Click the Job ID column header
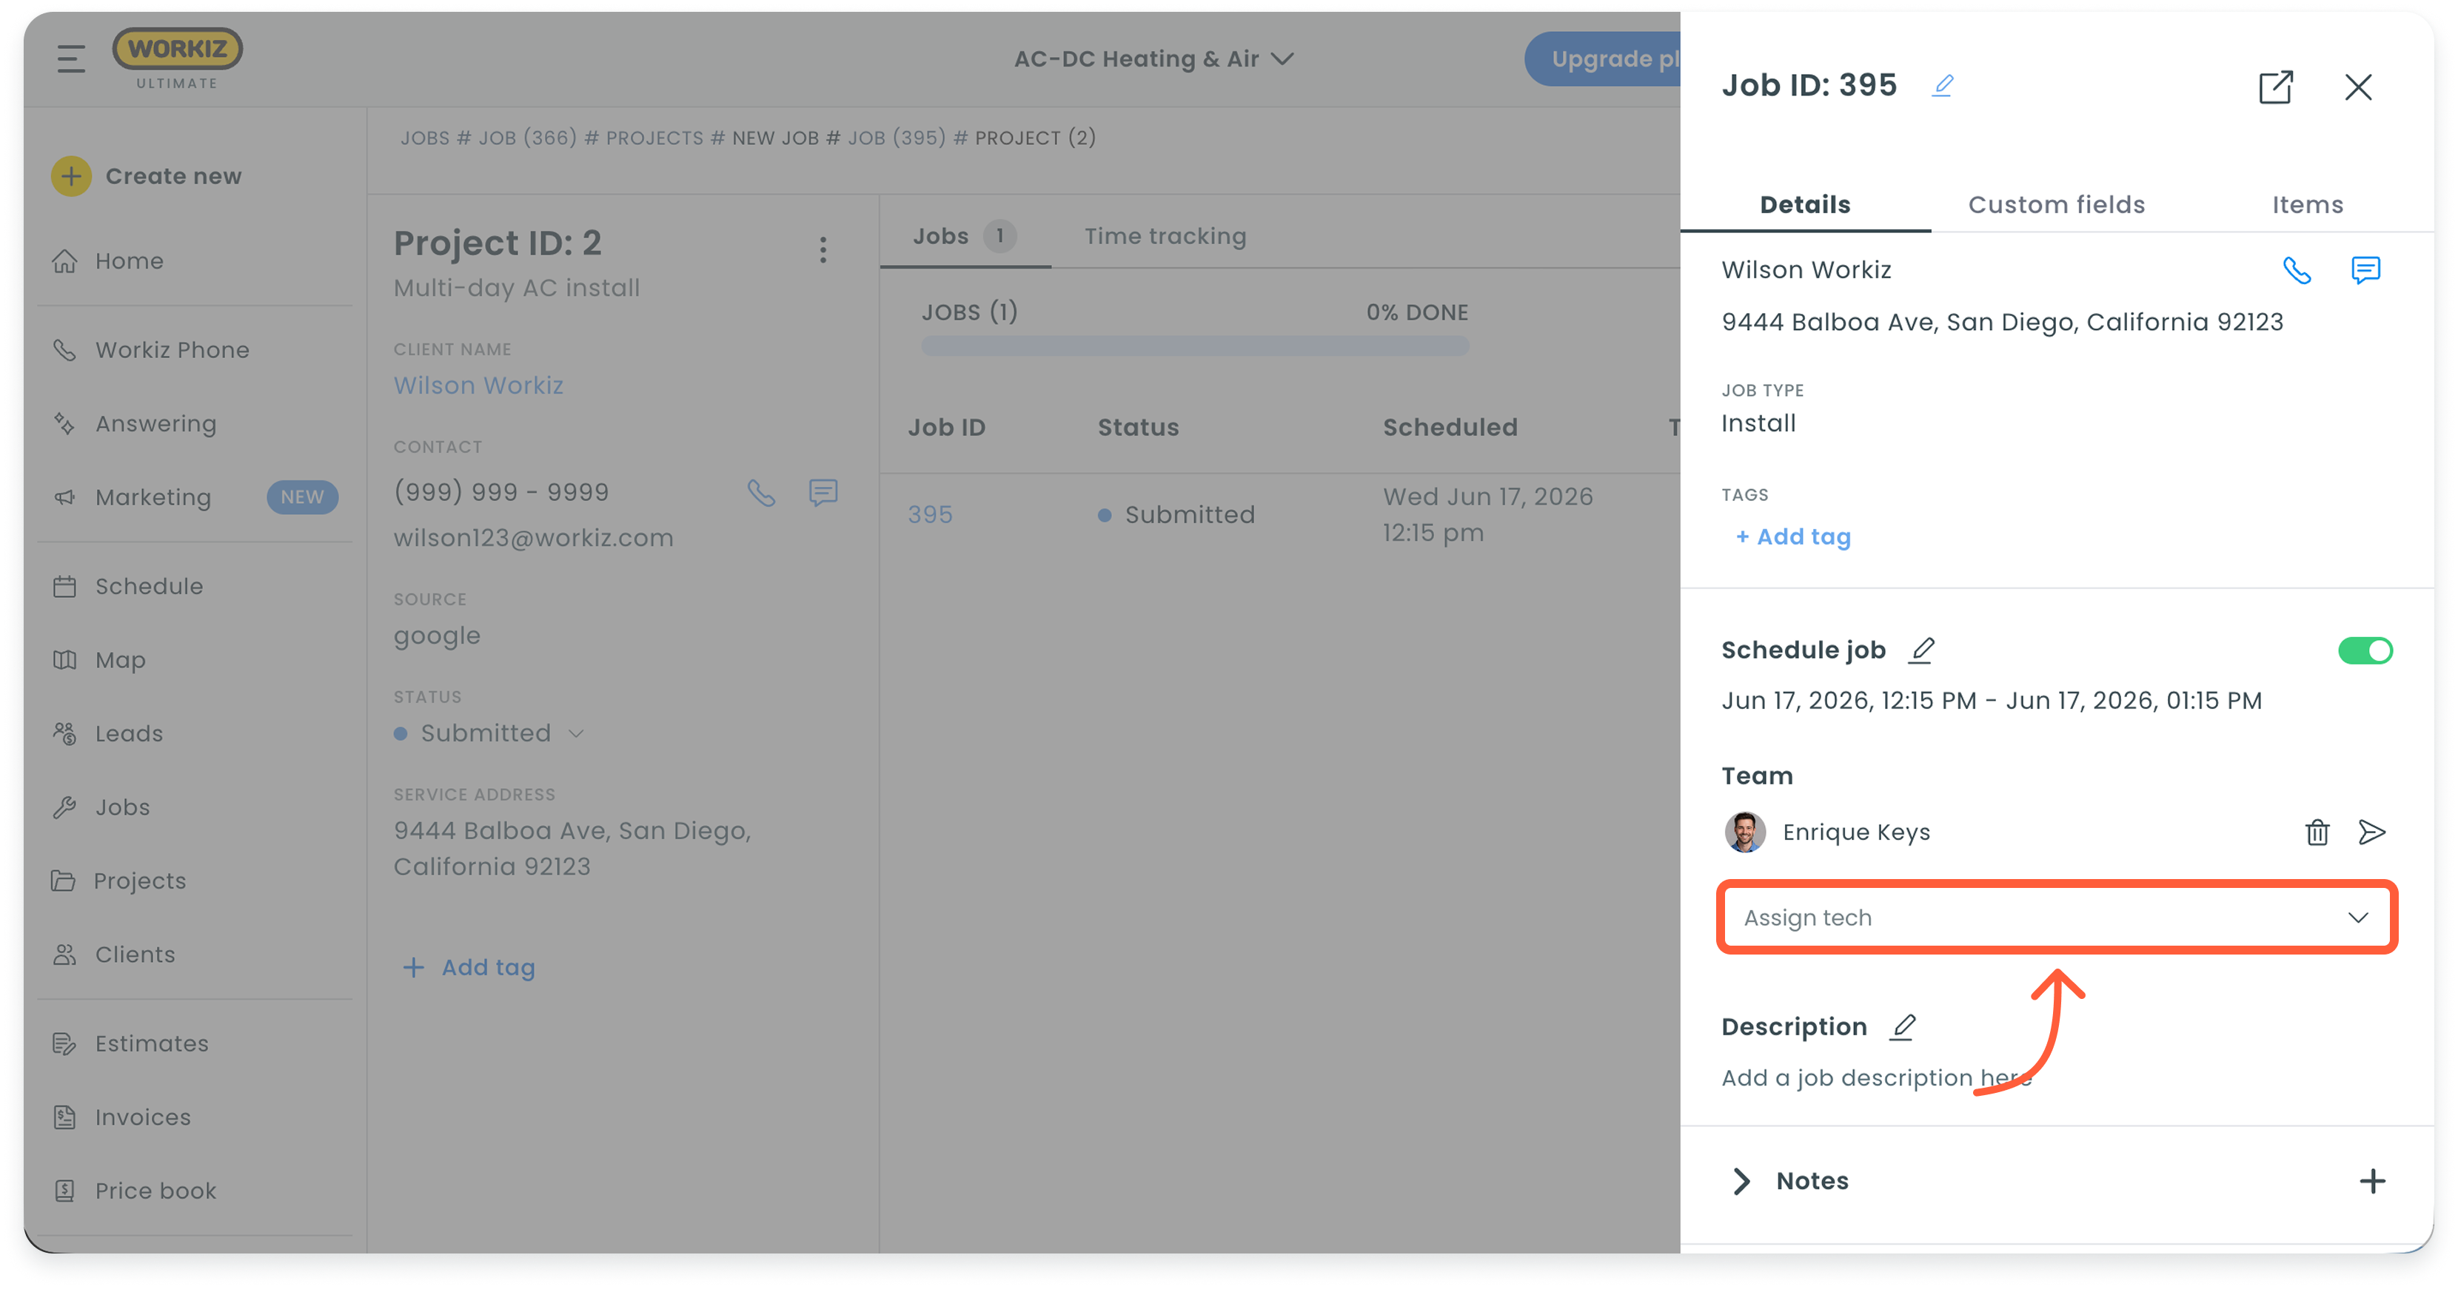 945,427
